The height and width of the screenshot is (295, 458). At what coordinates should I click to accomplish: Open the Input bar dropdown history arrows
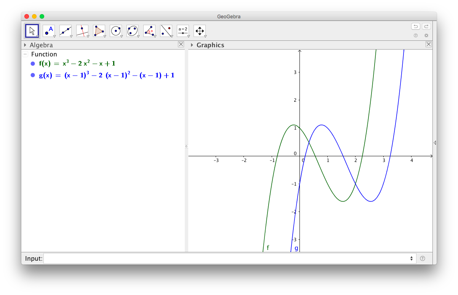coord(412,258)
